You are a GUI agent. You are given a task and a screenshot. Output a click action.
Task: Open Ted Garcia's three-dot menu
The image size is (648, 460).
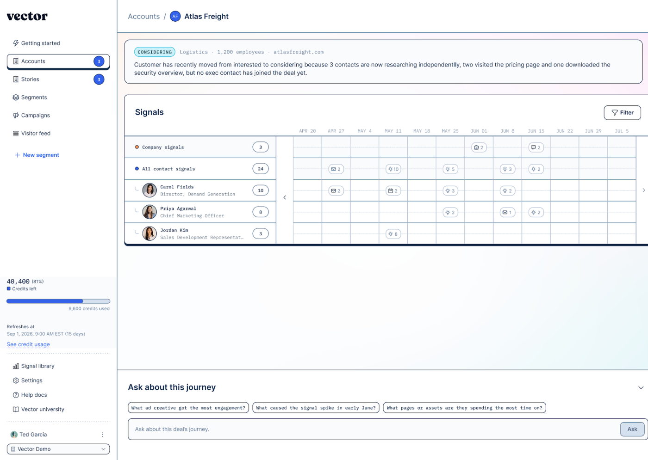click(103, 435)
